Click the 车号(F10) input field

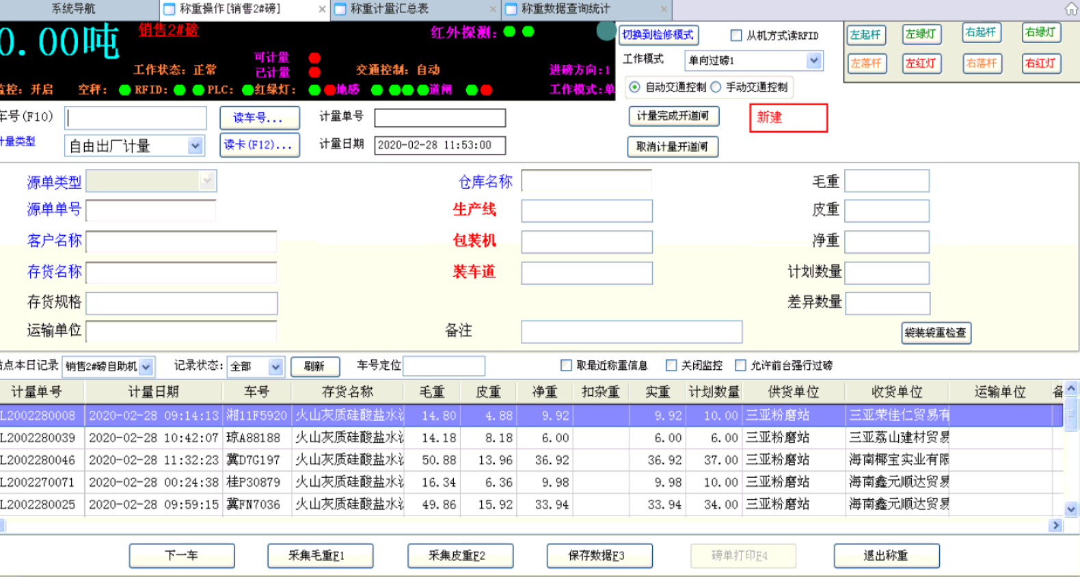[136, 118]
